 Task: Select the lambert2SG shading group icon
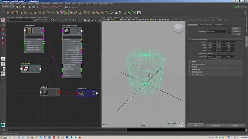82,93
